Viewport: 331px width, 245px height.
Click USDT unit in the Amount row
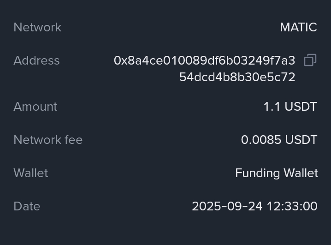click(301, 107)
